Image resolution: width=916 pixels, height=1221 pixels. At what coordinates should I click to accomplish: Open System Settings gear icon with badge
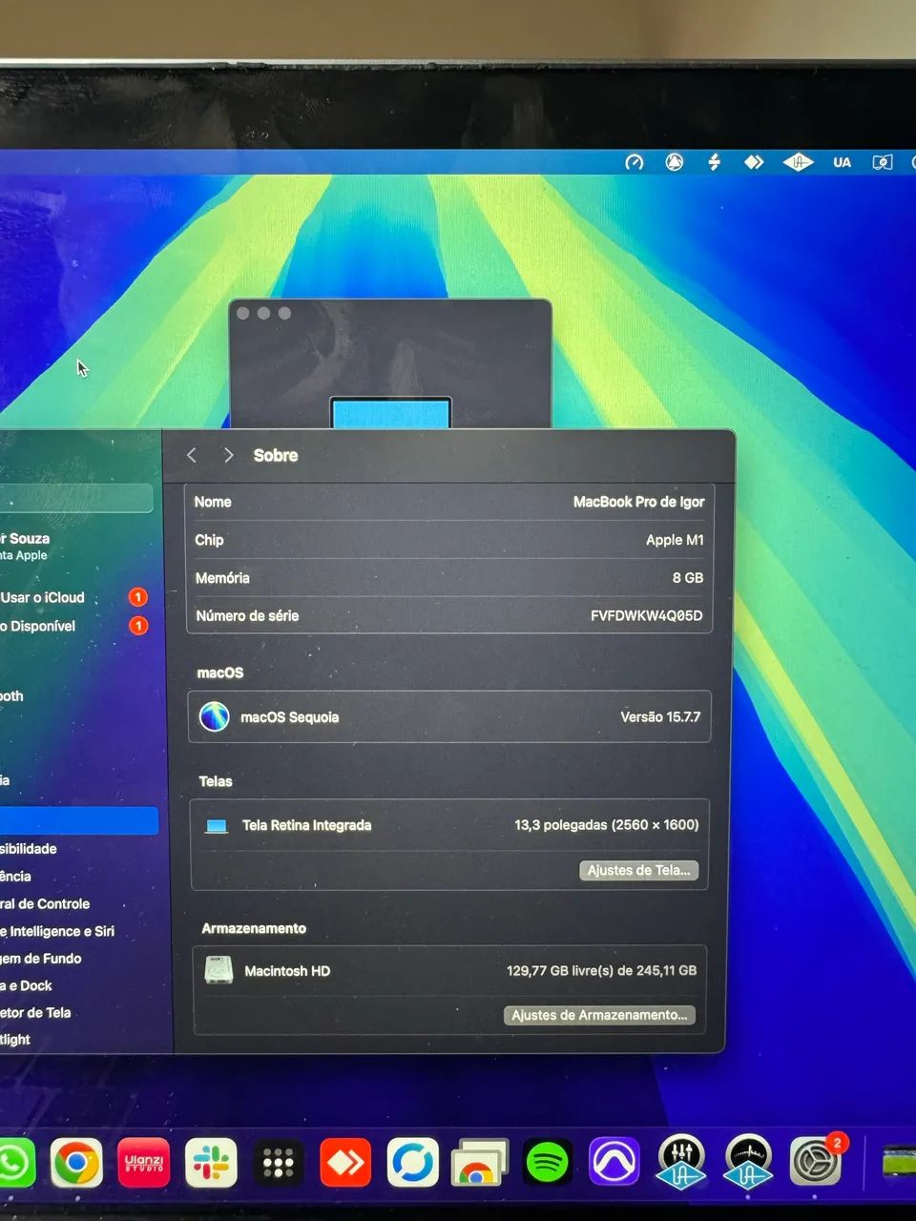pos(817,1161)
